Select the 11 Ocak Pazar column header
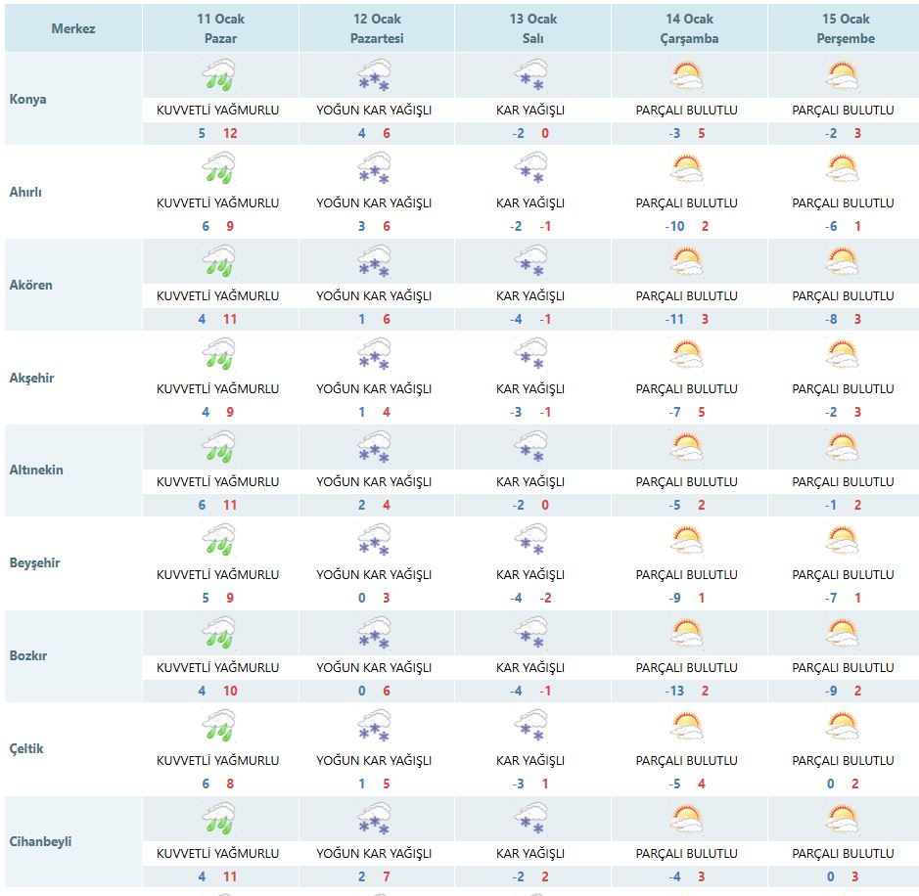This screenshot has height=896, width=919. tap(219, 28)
